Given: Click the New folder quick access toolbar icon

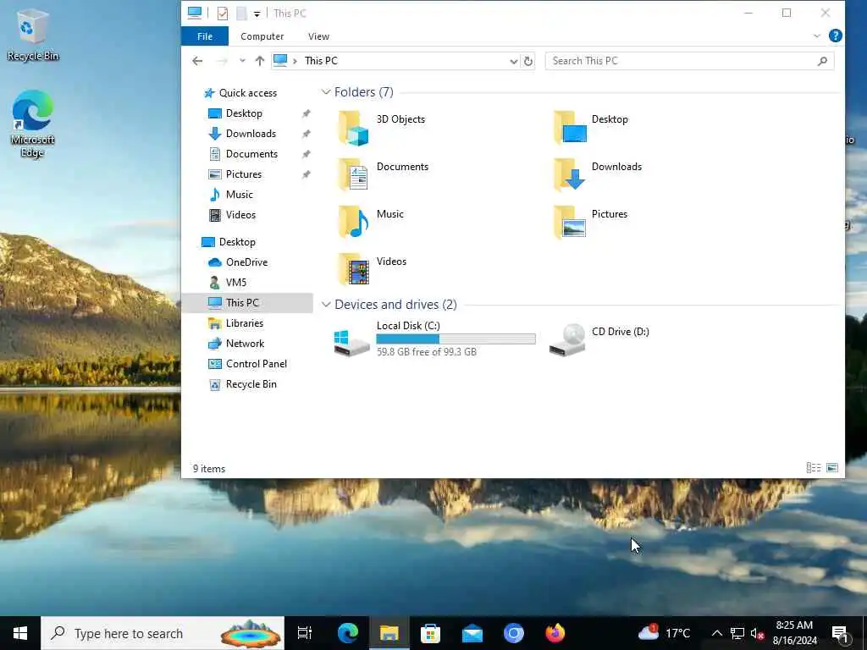Looking at the screenshot, I should tap(241, 14).
